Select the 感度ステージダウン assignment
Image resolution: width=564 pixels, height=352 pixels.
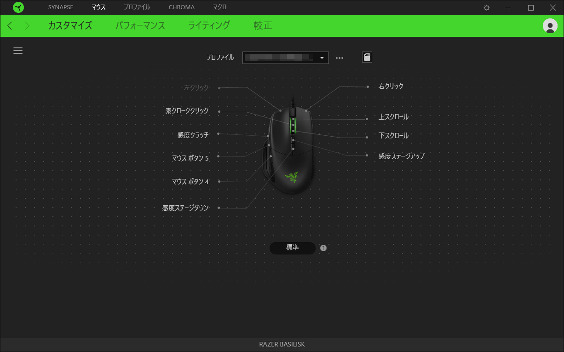[185, 208]
